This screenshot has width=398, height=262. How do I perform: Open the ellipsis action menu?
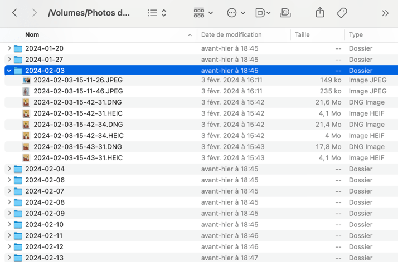[236, 13]
